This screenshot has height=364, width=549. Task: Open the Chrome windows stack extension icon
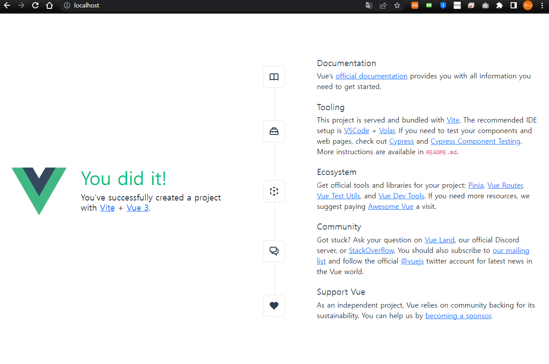471,5
